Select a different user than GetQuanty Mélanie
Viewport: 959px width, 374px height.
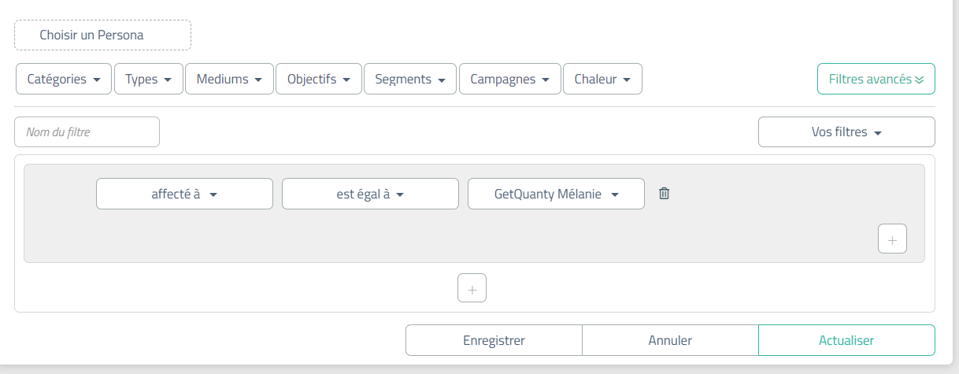point(556,194)
